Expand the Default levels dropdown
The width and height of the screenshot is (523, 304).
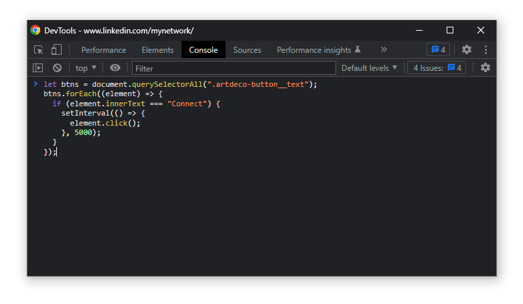(x=369, y=68)
